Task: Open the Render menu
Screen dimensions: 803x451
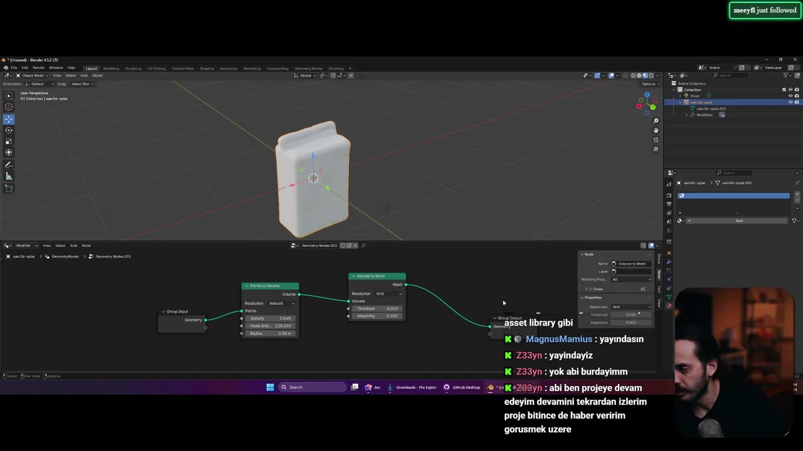Action: pyautogui.click(x=38, y=68)
